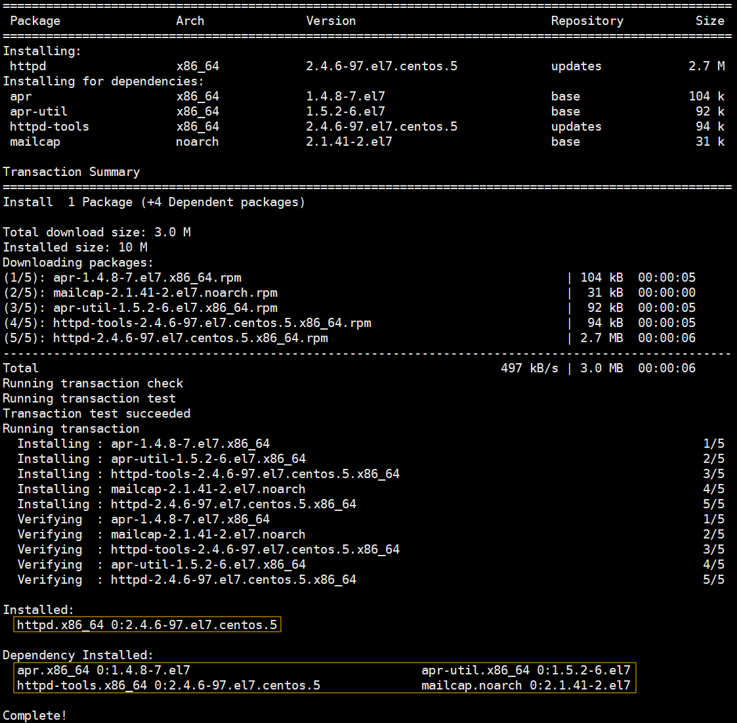This screenshot has height=723, width=737.
Task: Click 'Verifying : apr-1.4.8-7.el7.x86_64' line
Action: tap(144, 519)
